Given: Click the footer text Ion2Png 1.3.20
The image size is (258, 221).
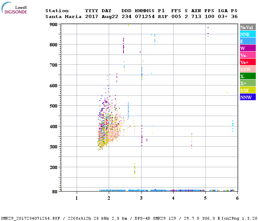Looking at the screenshot, I should [x=239, y=218].
